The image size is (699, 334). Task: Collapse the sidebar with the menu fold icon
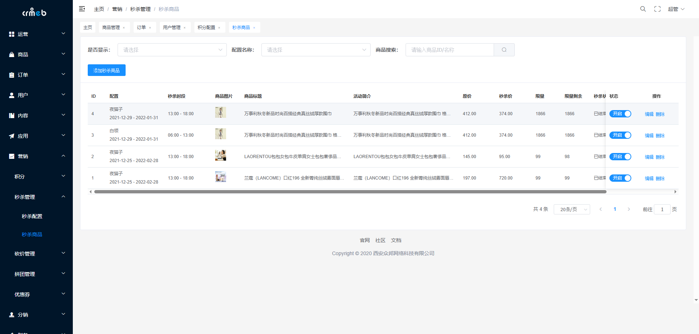point(82,9)
